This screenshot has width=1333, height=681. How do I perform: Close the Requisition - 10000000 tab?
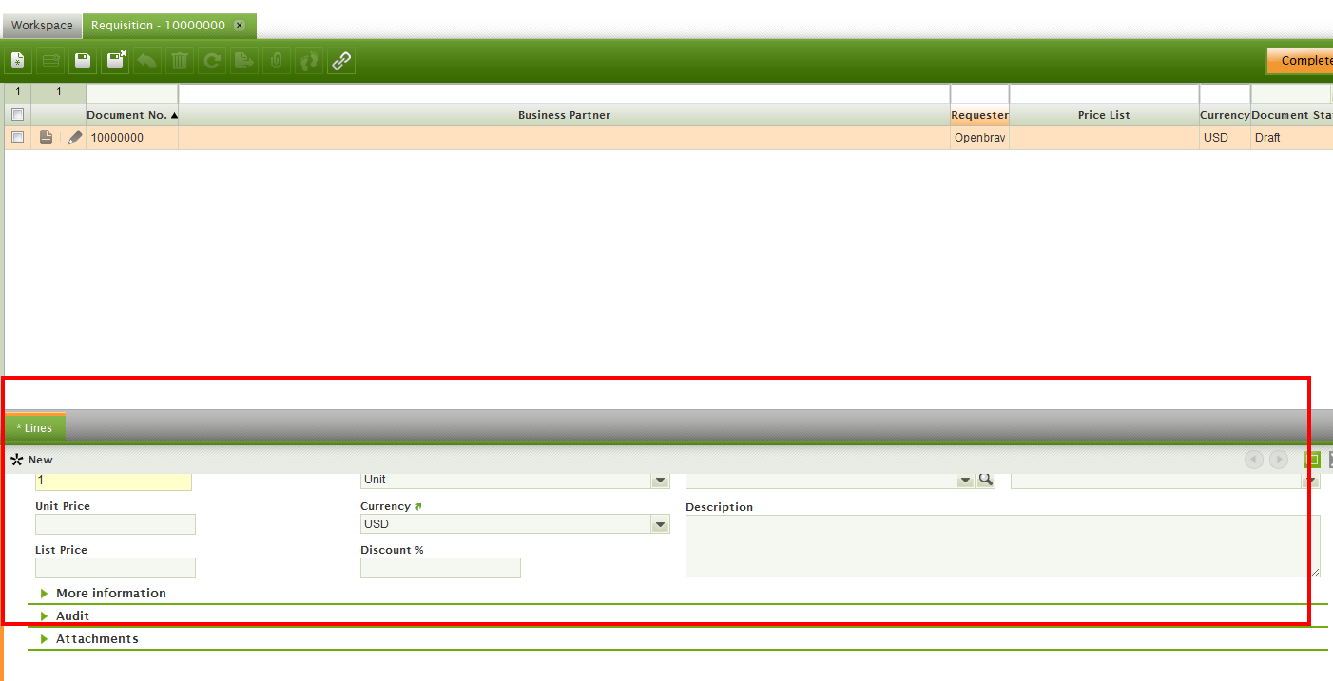click(239, 26)
